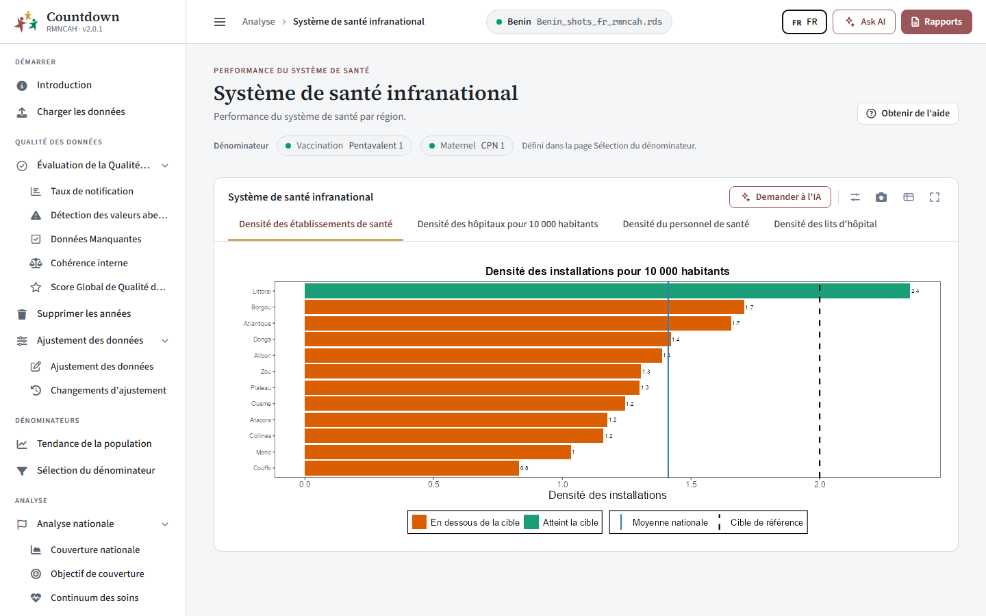The width and height of the screenshot is (986, 616).
Task: Open Continuum des soins heart icon
Action: point(36,598)
